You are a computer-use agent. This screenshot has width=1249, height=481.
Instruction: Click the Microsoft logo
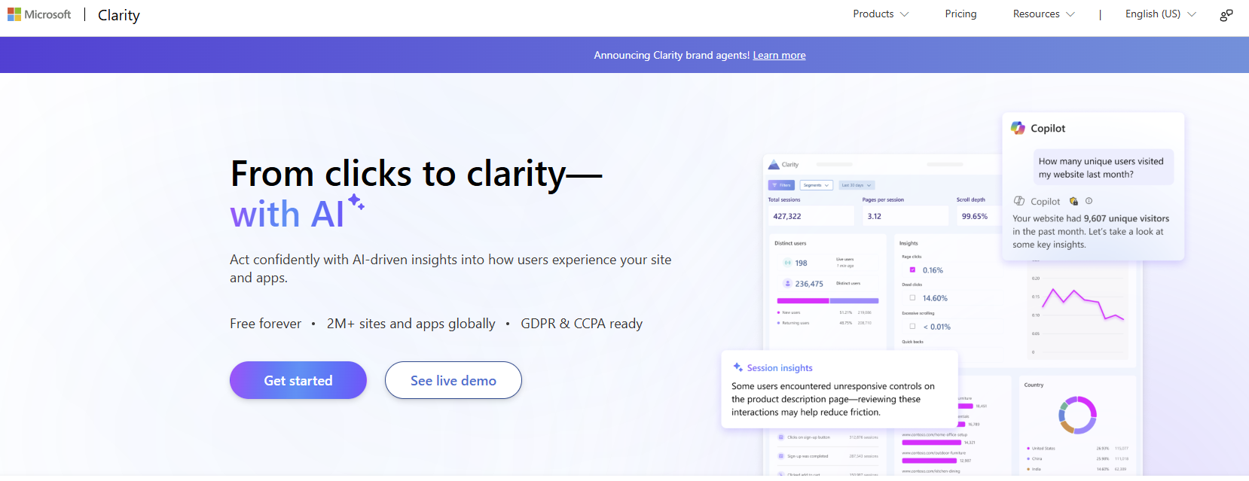point(39,14)
